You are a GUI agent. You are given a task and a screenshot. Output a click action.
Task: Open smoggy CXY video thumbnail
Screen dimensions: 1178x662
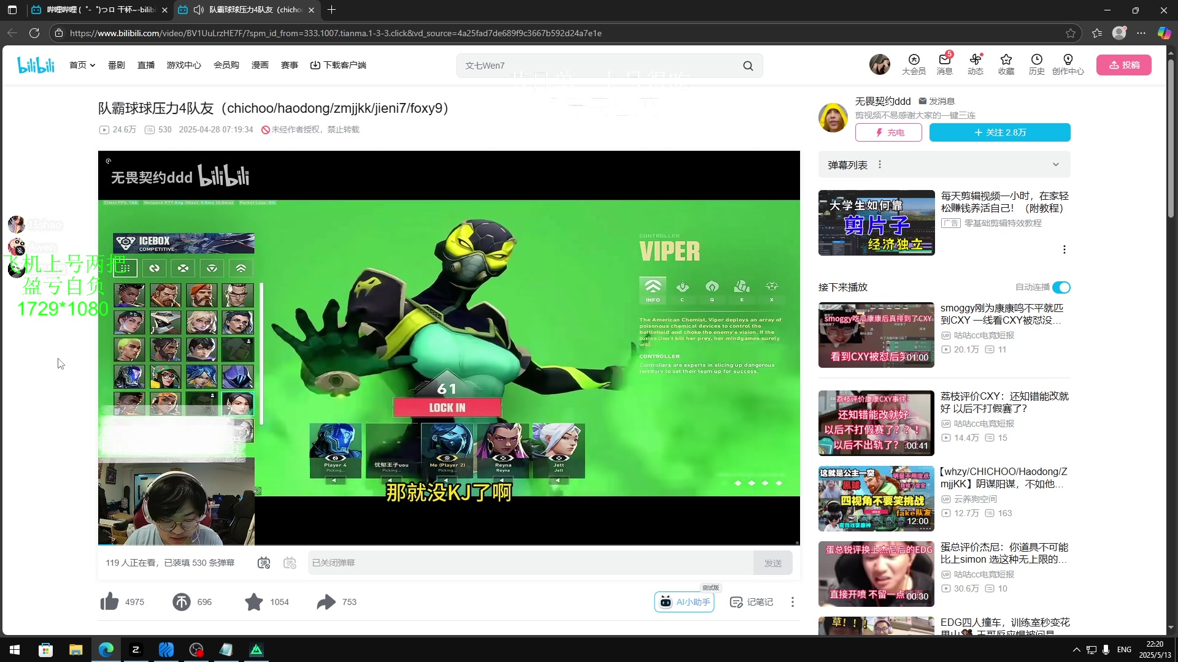click(876, 335)
